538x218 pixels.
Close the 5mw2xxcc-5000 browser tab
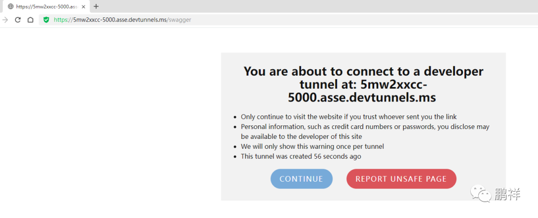[x=83, y=6]
